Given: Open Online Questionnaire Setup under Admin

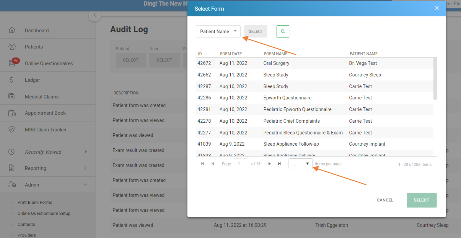Looking at the screenshot, I should coord(43,213).
